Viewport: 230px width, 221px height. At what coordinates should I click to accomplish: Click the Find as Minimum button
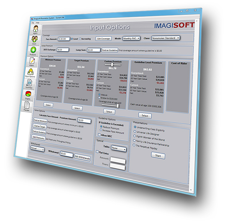tap(40, 121)
